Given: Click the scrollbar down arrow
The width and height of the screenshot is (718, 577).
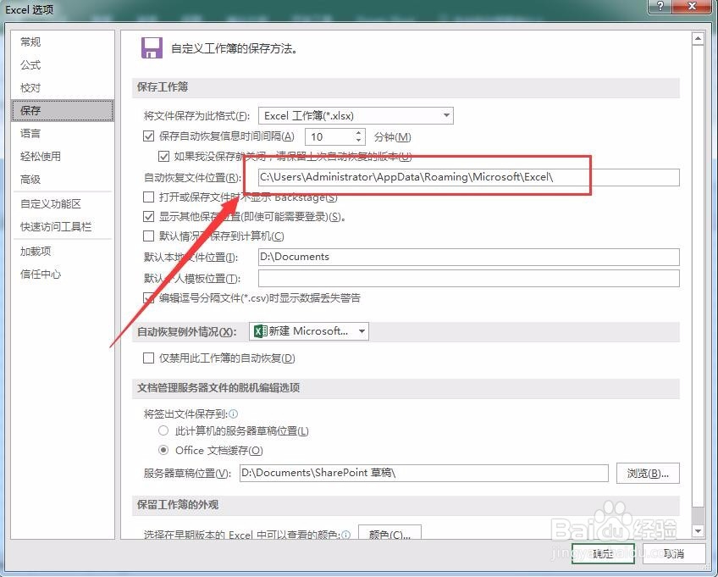Looking at the screenshot, I should click(698, 530).
